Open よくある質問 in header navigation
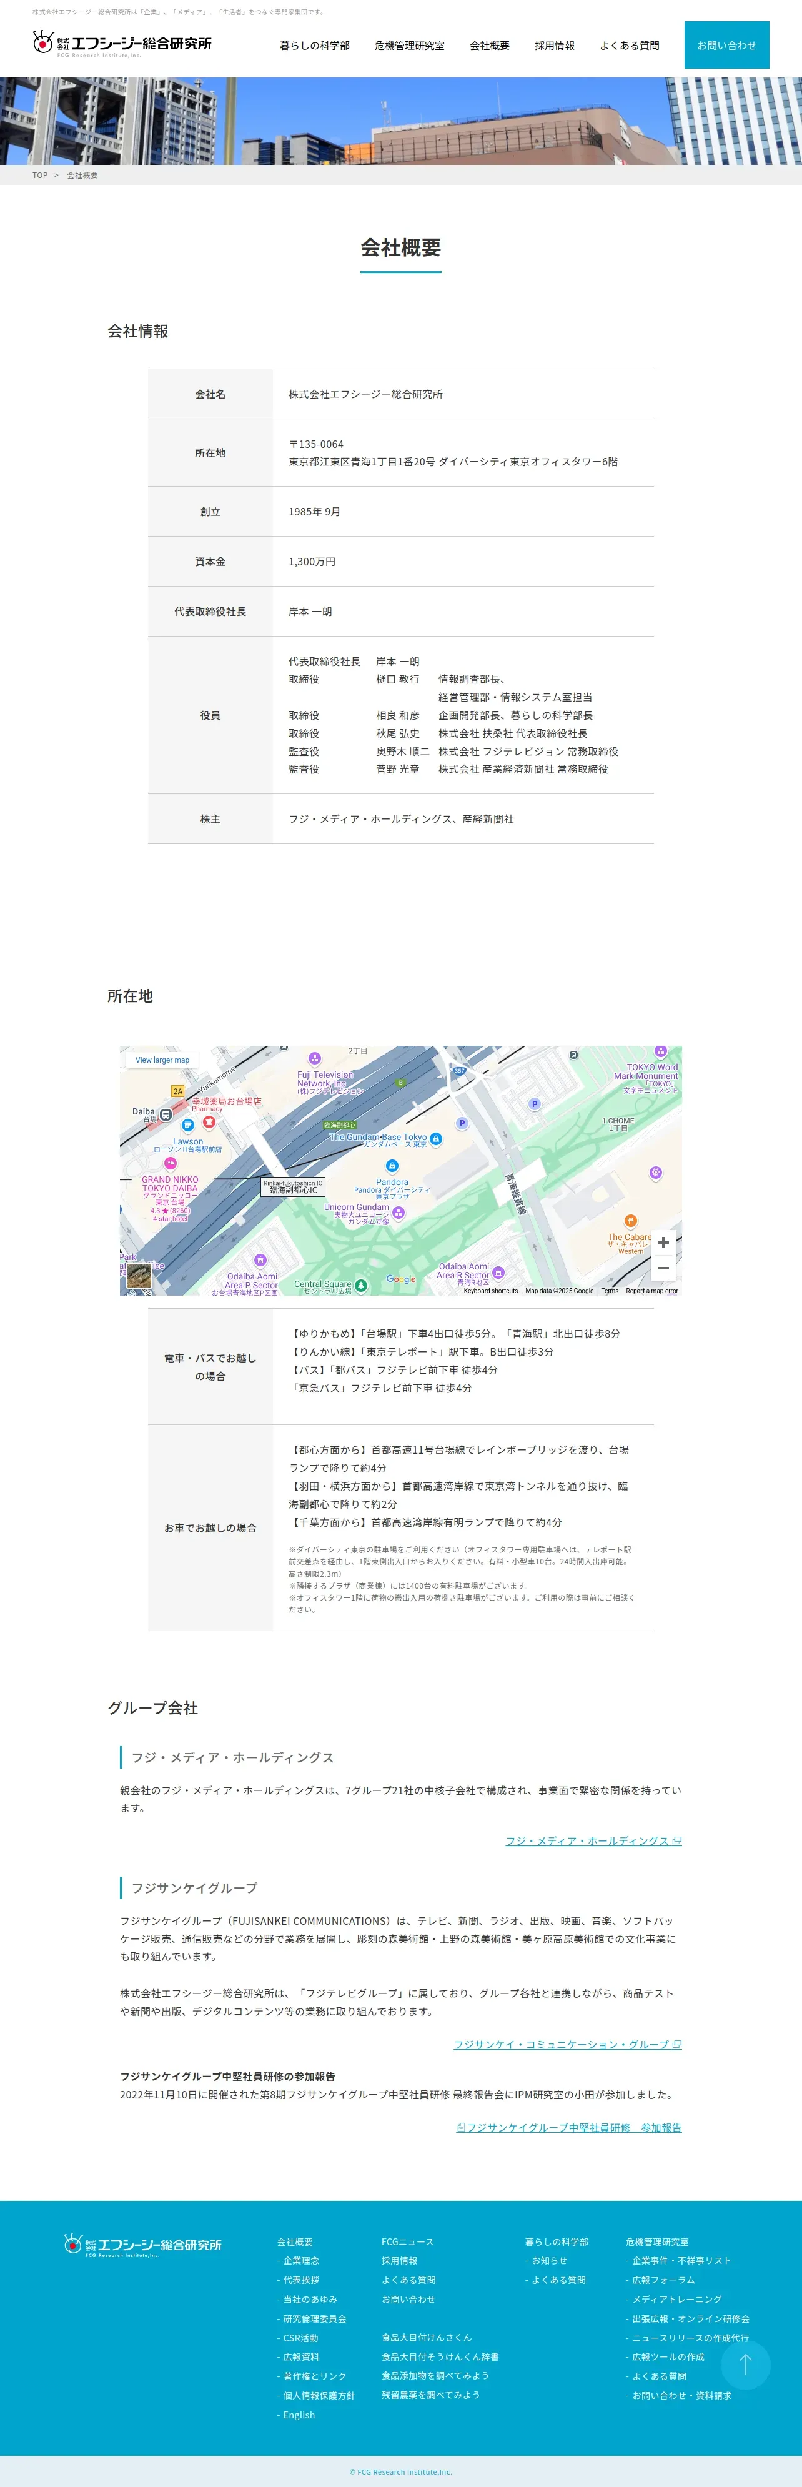 [629, 46]
